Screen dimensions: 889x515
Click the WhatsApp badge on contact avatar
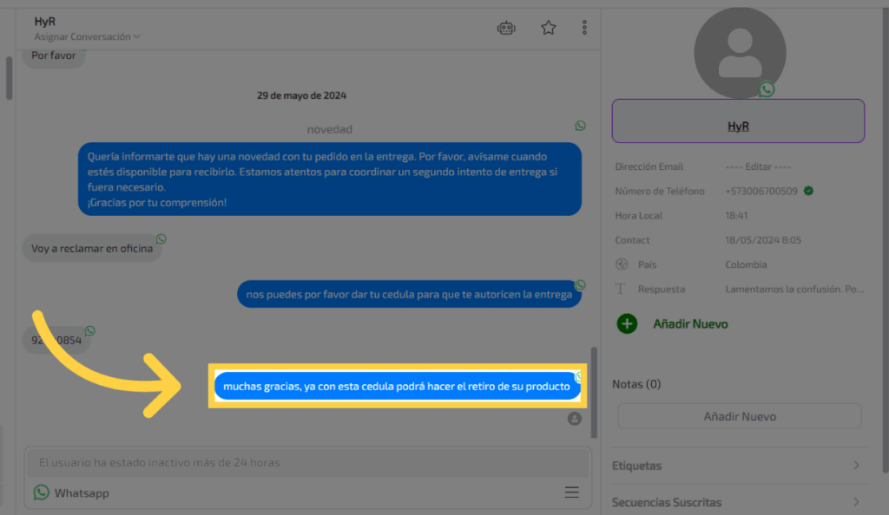click(x=766, y=89)
